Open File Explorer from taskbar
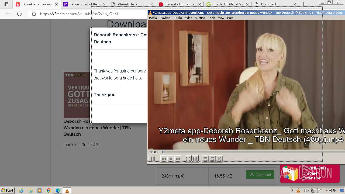 (x=30, y=190)
